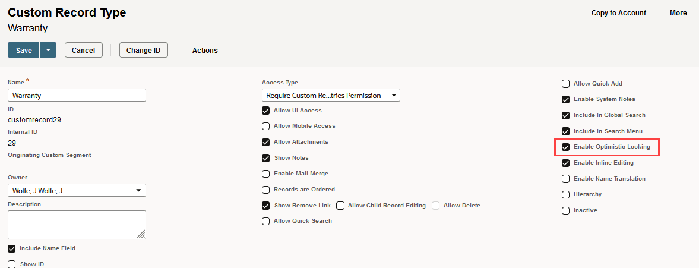Screen dimensions: 699x268
Task: Disable Allow Attachments checkbox
Action: pyautogui.click(x=266, y=142)
